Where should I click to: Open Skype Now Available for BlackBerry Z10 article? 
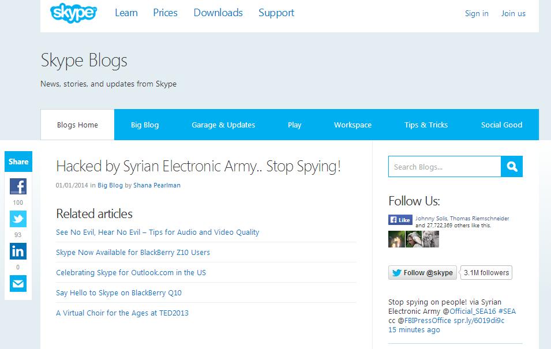[x=133, y=252]
